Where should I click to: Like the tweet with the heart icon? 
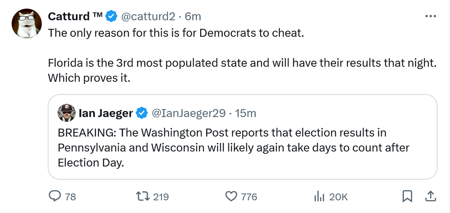click(231, 196)
